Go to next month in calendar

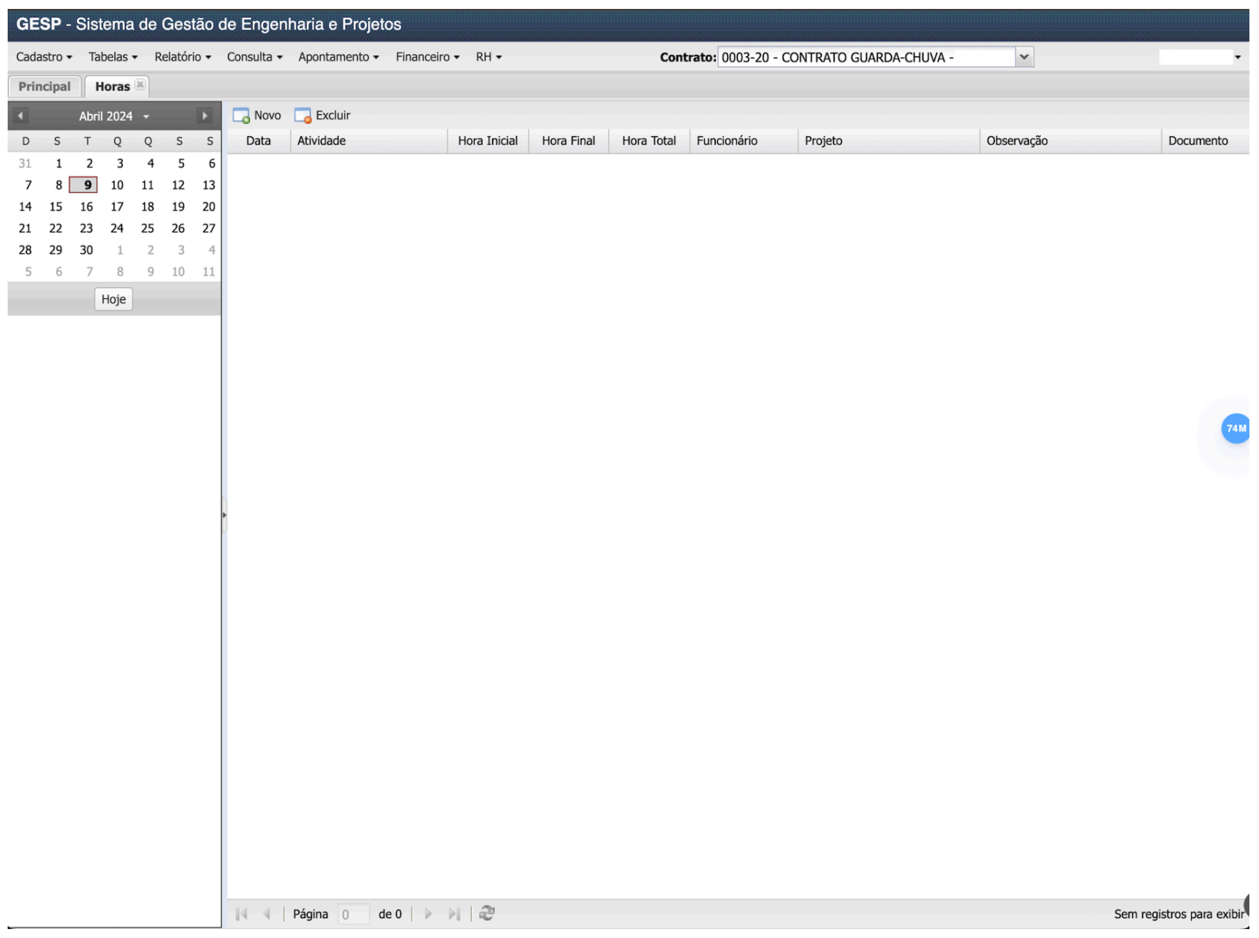(205, 116)
